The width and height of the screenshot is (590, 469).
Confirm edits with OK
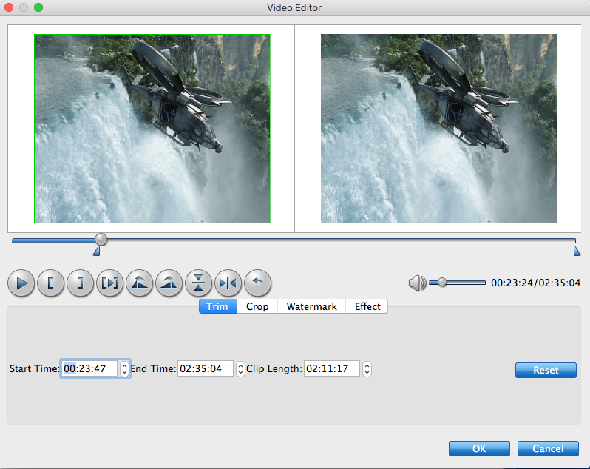coord(479,449)
